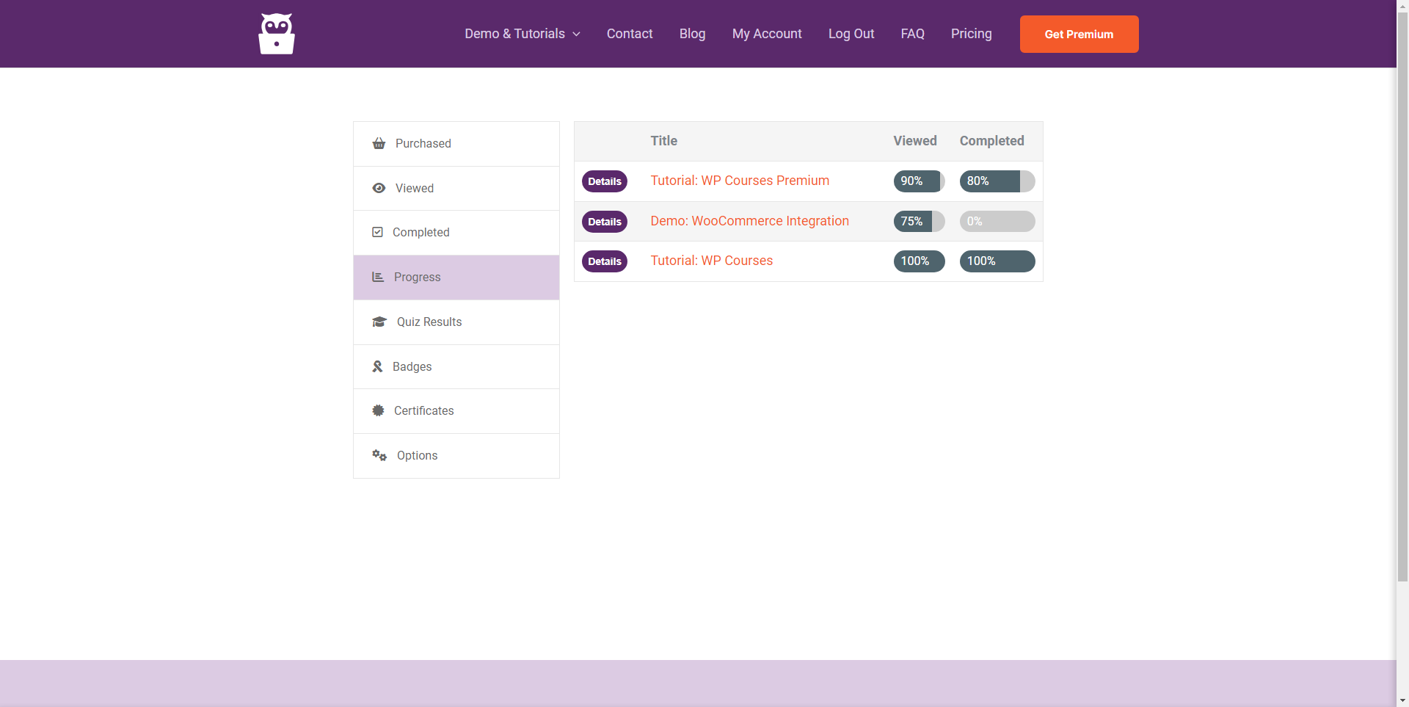The width and height of the screenshot is (1409, 707).
Task: Open the Quiz Results tab
Action: pos(456,322)
